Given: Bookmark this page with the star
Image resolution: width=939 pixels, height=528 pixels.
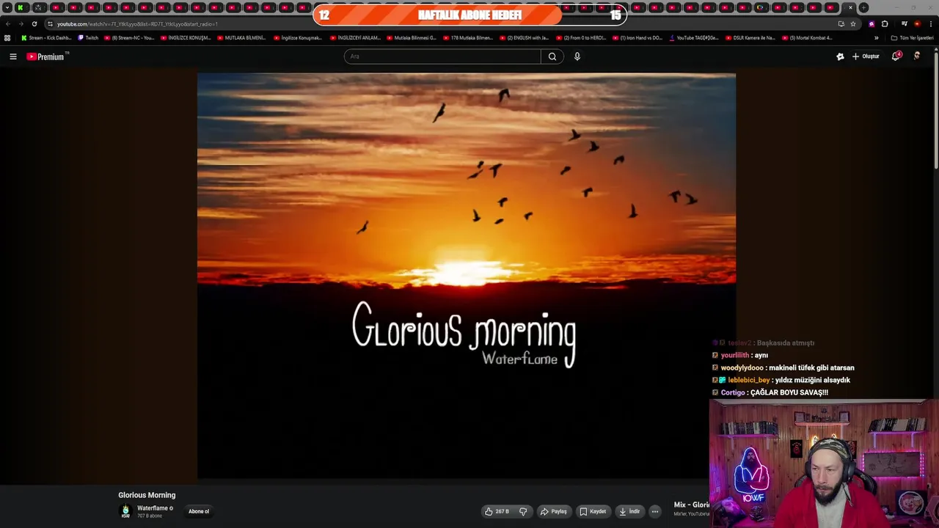Looking at the screenshot, I should click(853, 23).
